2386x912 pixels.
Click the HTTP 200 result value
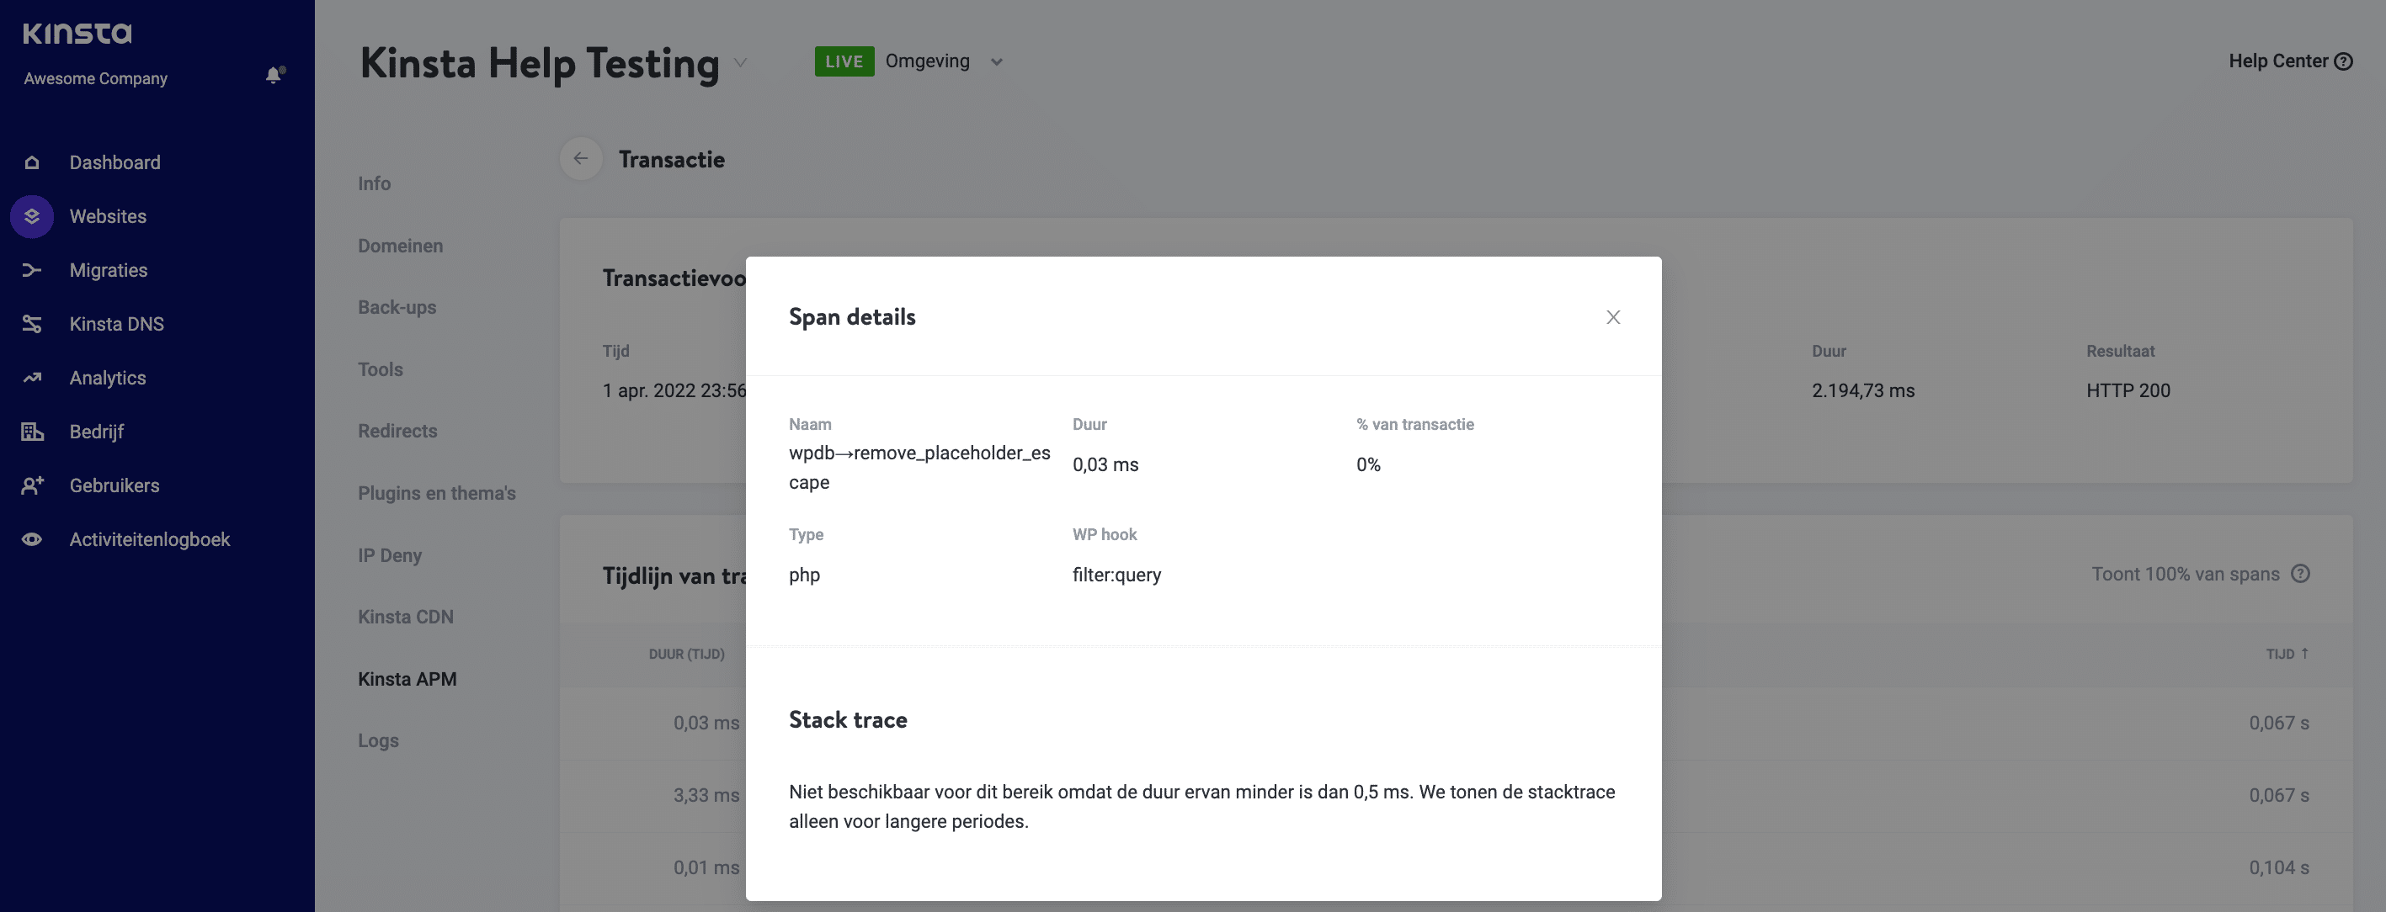pyautogui.click(x=2128, y=390)
